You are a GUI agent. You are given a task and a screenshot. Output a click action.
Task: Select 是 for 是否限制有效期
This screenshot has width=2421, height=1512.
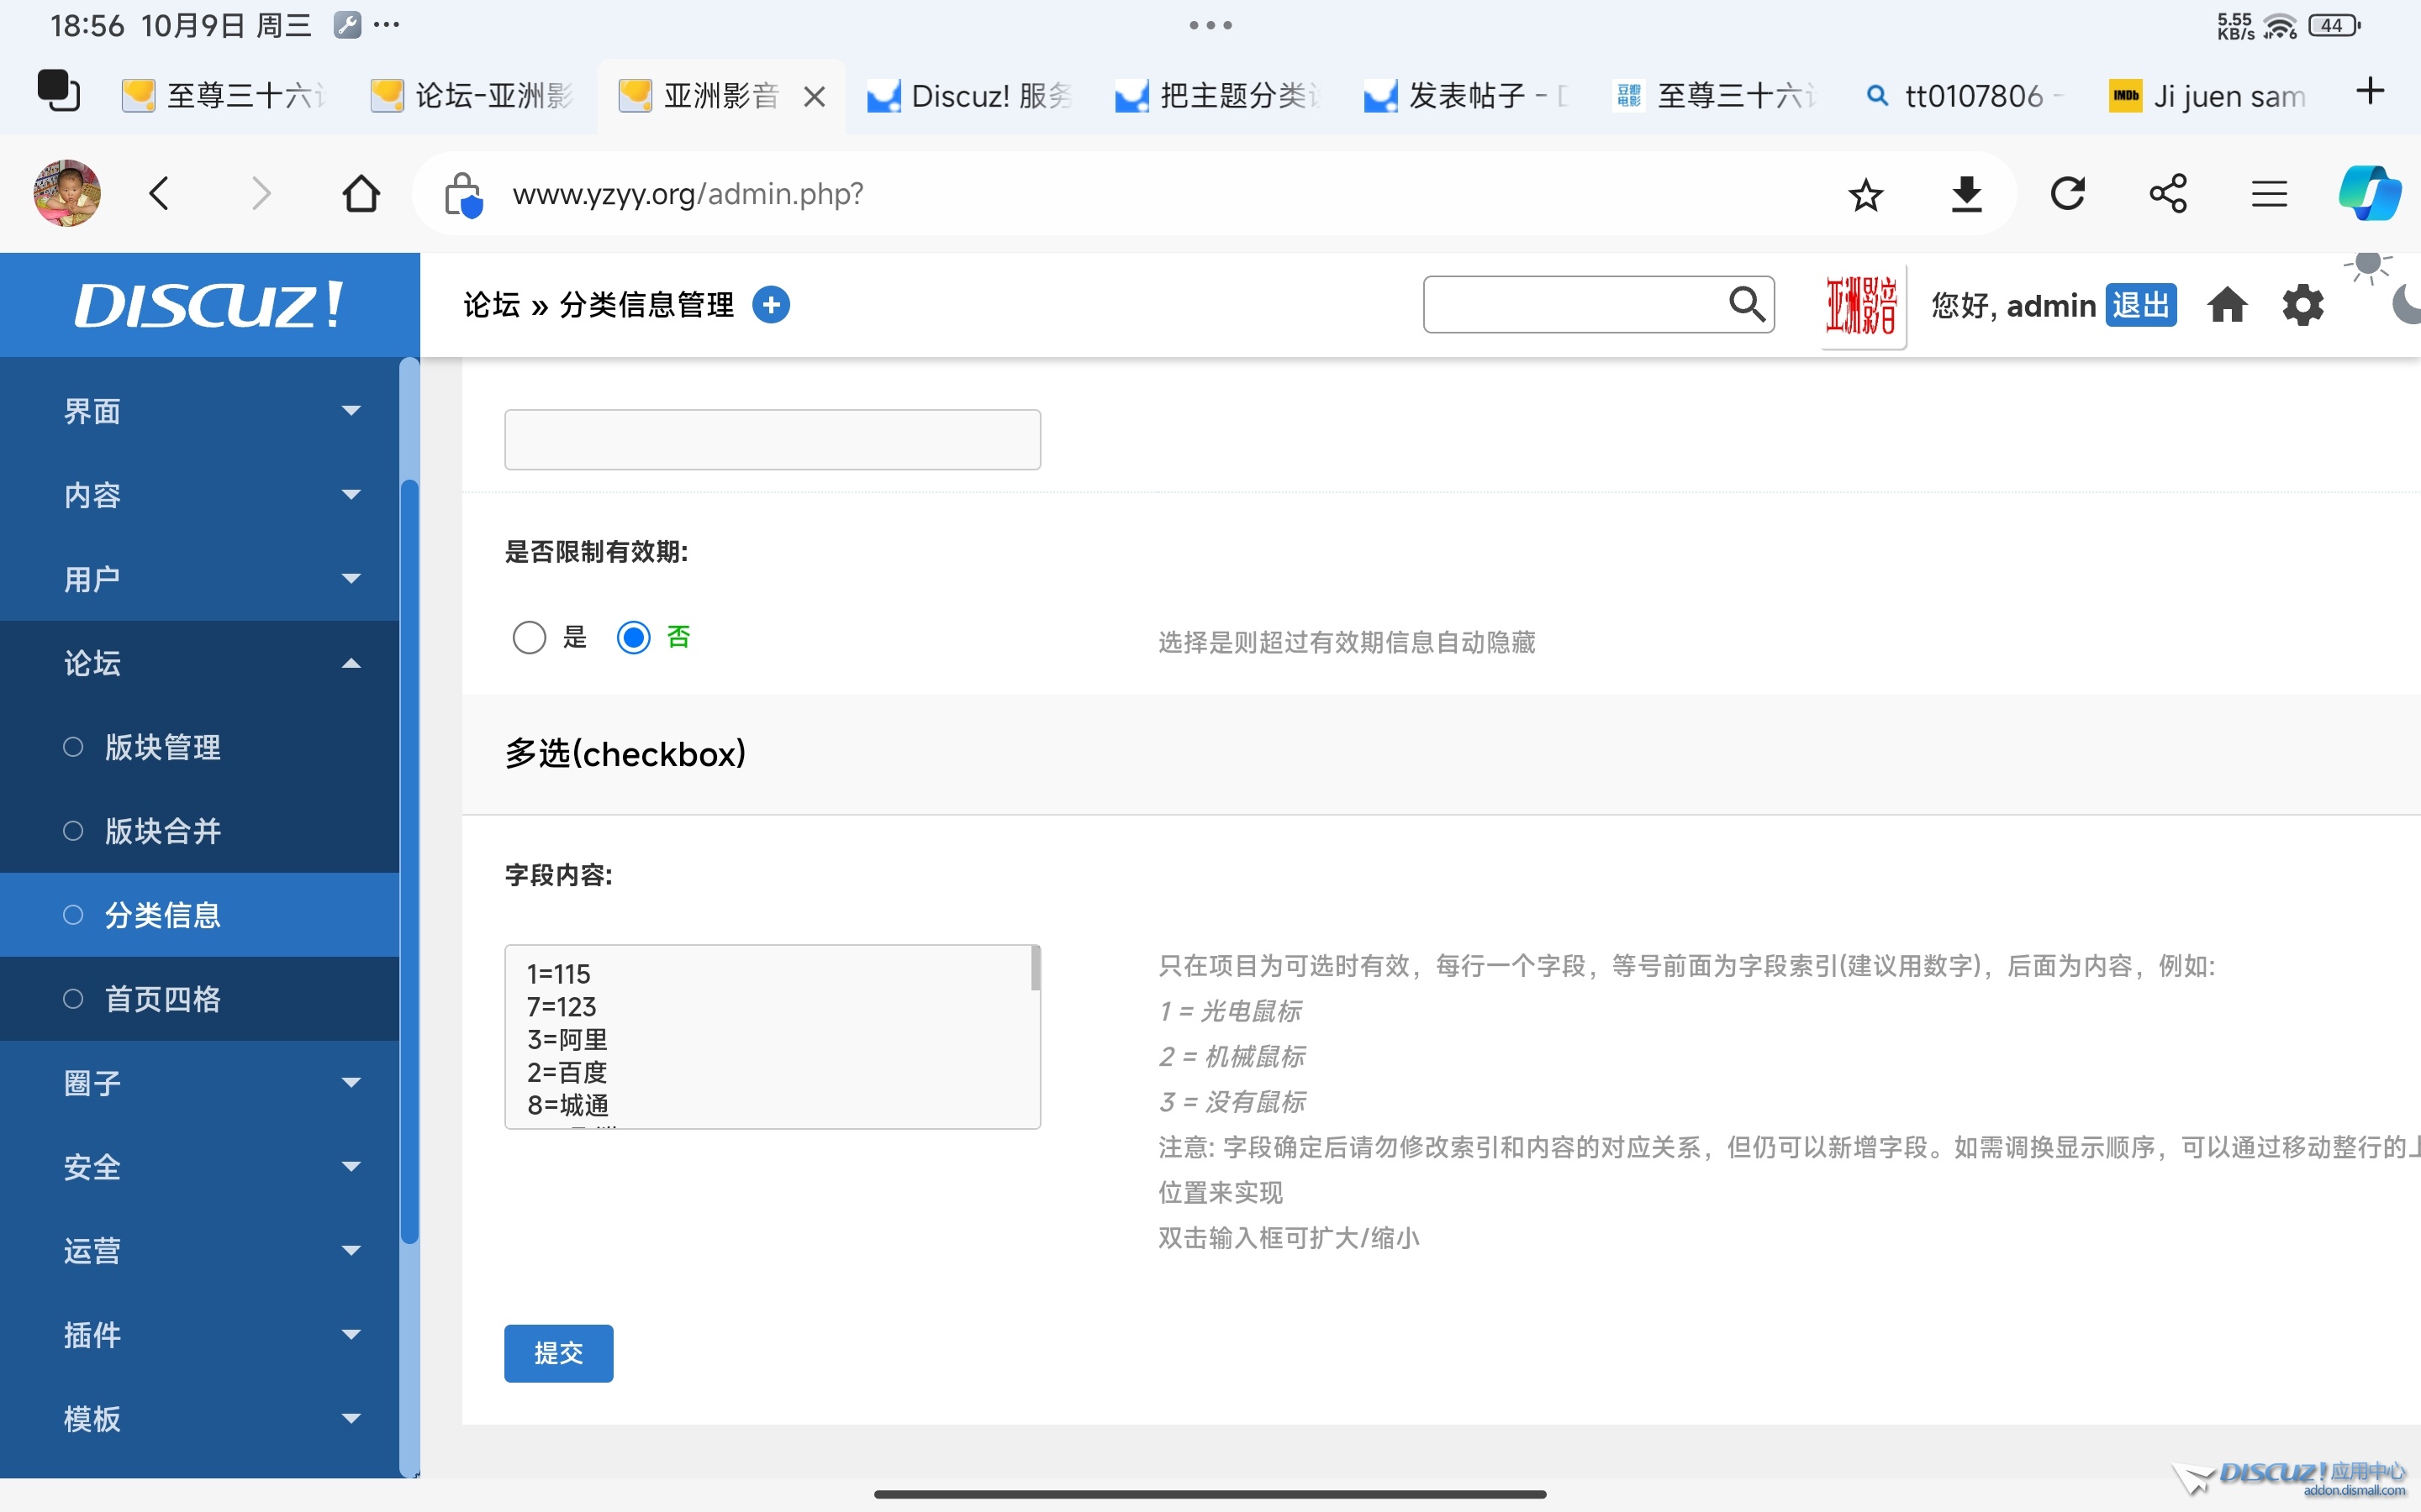(530, 637)
